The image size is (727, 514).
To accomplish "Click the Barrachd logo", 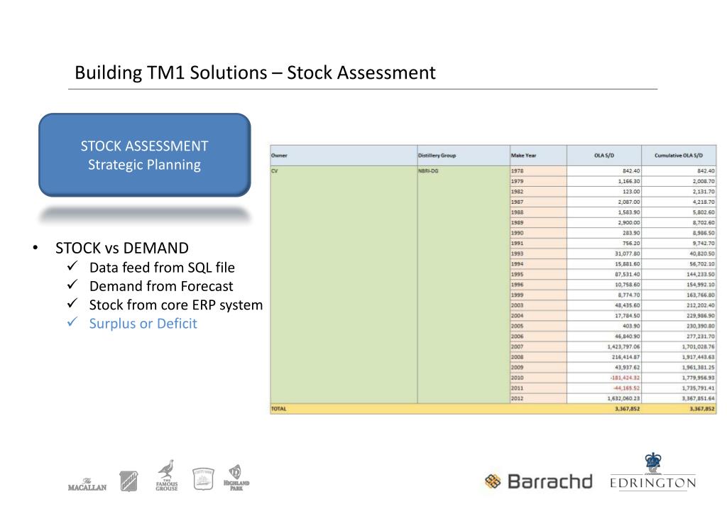I will tap(538, 481).
